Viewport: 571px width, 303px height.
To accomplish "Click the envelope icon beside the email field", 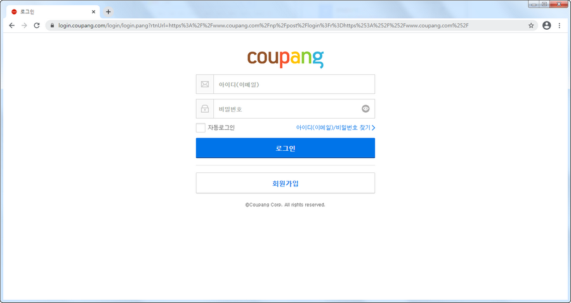I will point(205,84).
